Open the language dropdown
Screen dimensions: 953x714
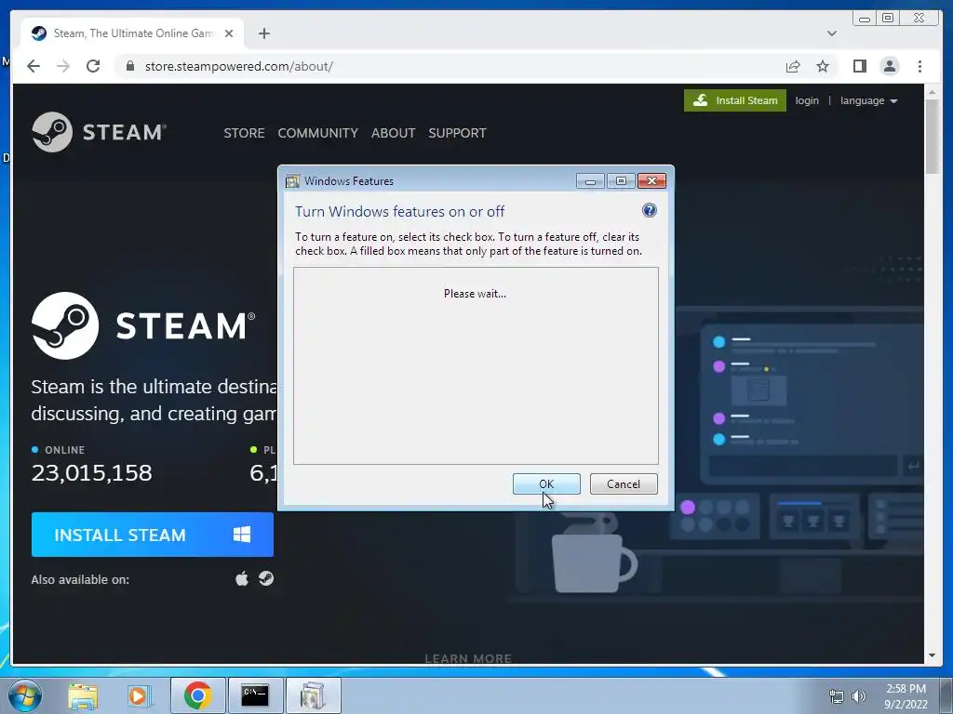[x=868, y=100]
